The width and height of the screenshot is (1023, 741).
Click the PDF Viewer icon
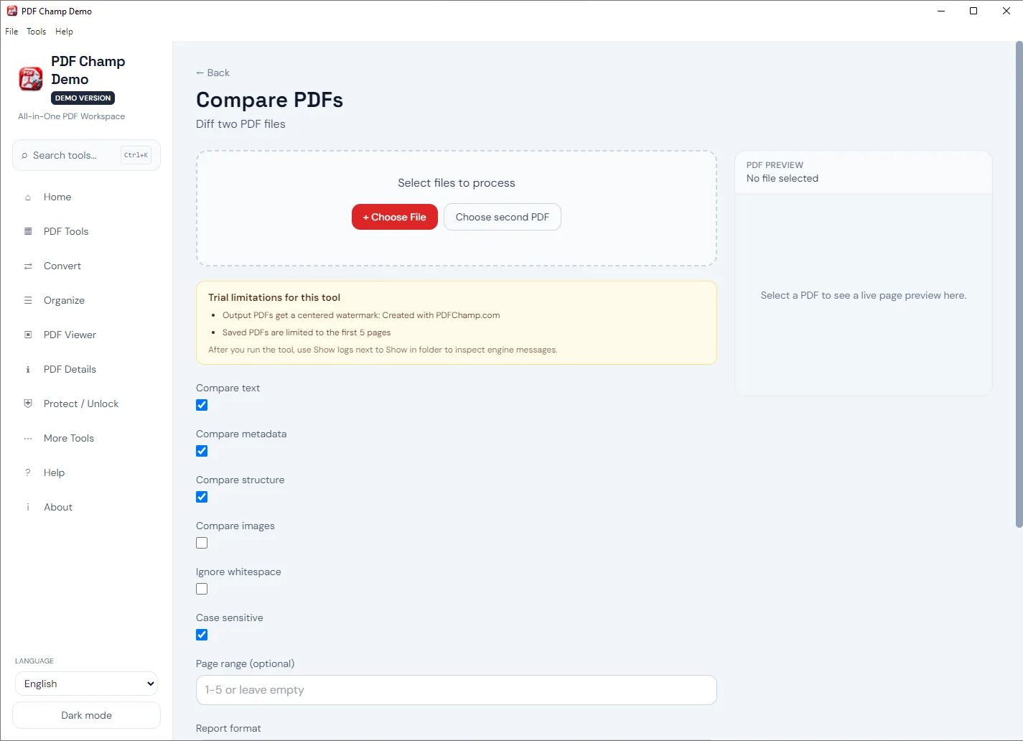click(28, 335)
